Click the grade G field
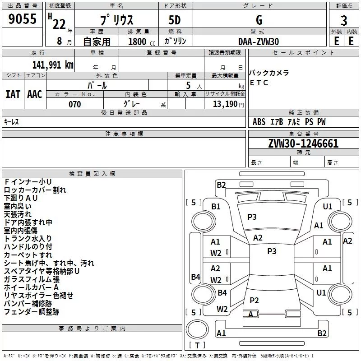The height and width of the screenshot is (361, 361). (259, 20)
